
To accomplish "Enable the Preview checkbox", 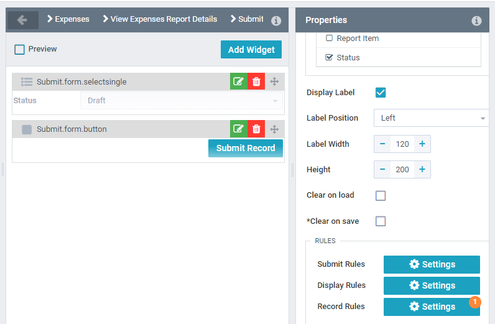I will tap(20, 49).
